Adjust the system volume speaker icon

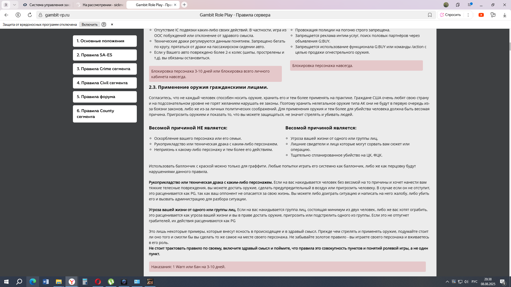[466, 282]
